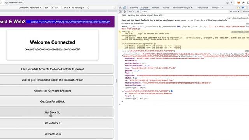The image size is (249, 140).
Task: Open the No throttling dropdown
Action: point(78,7)
